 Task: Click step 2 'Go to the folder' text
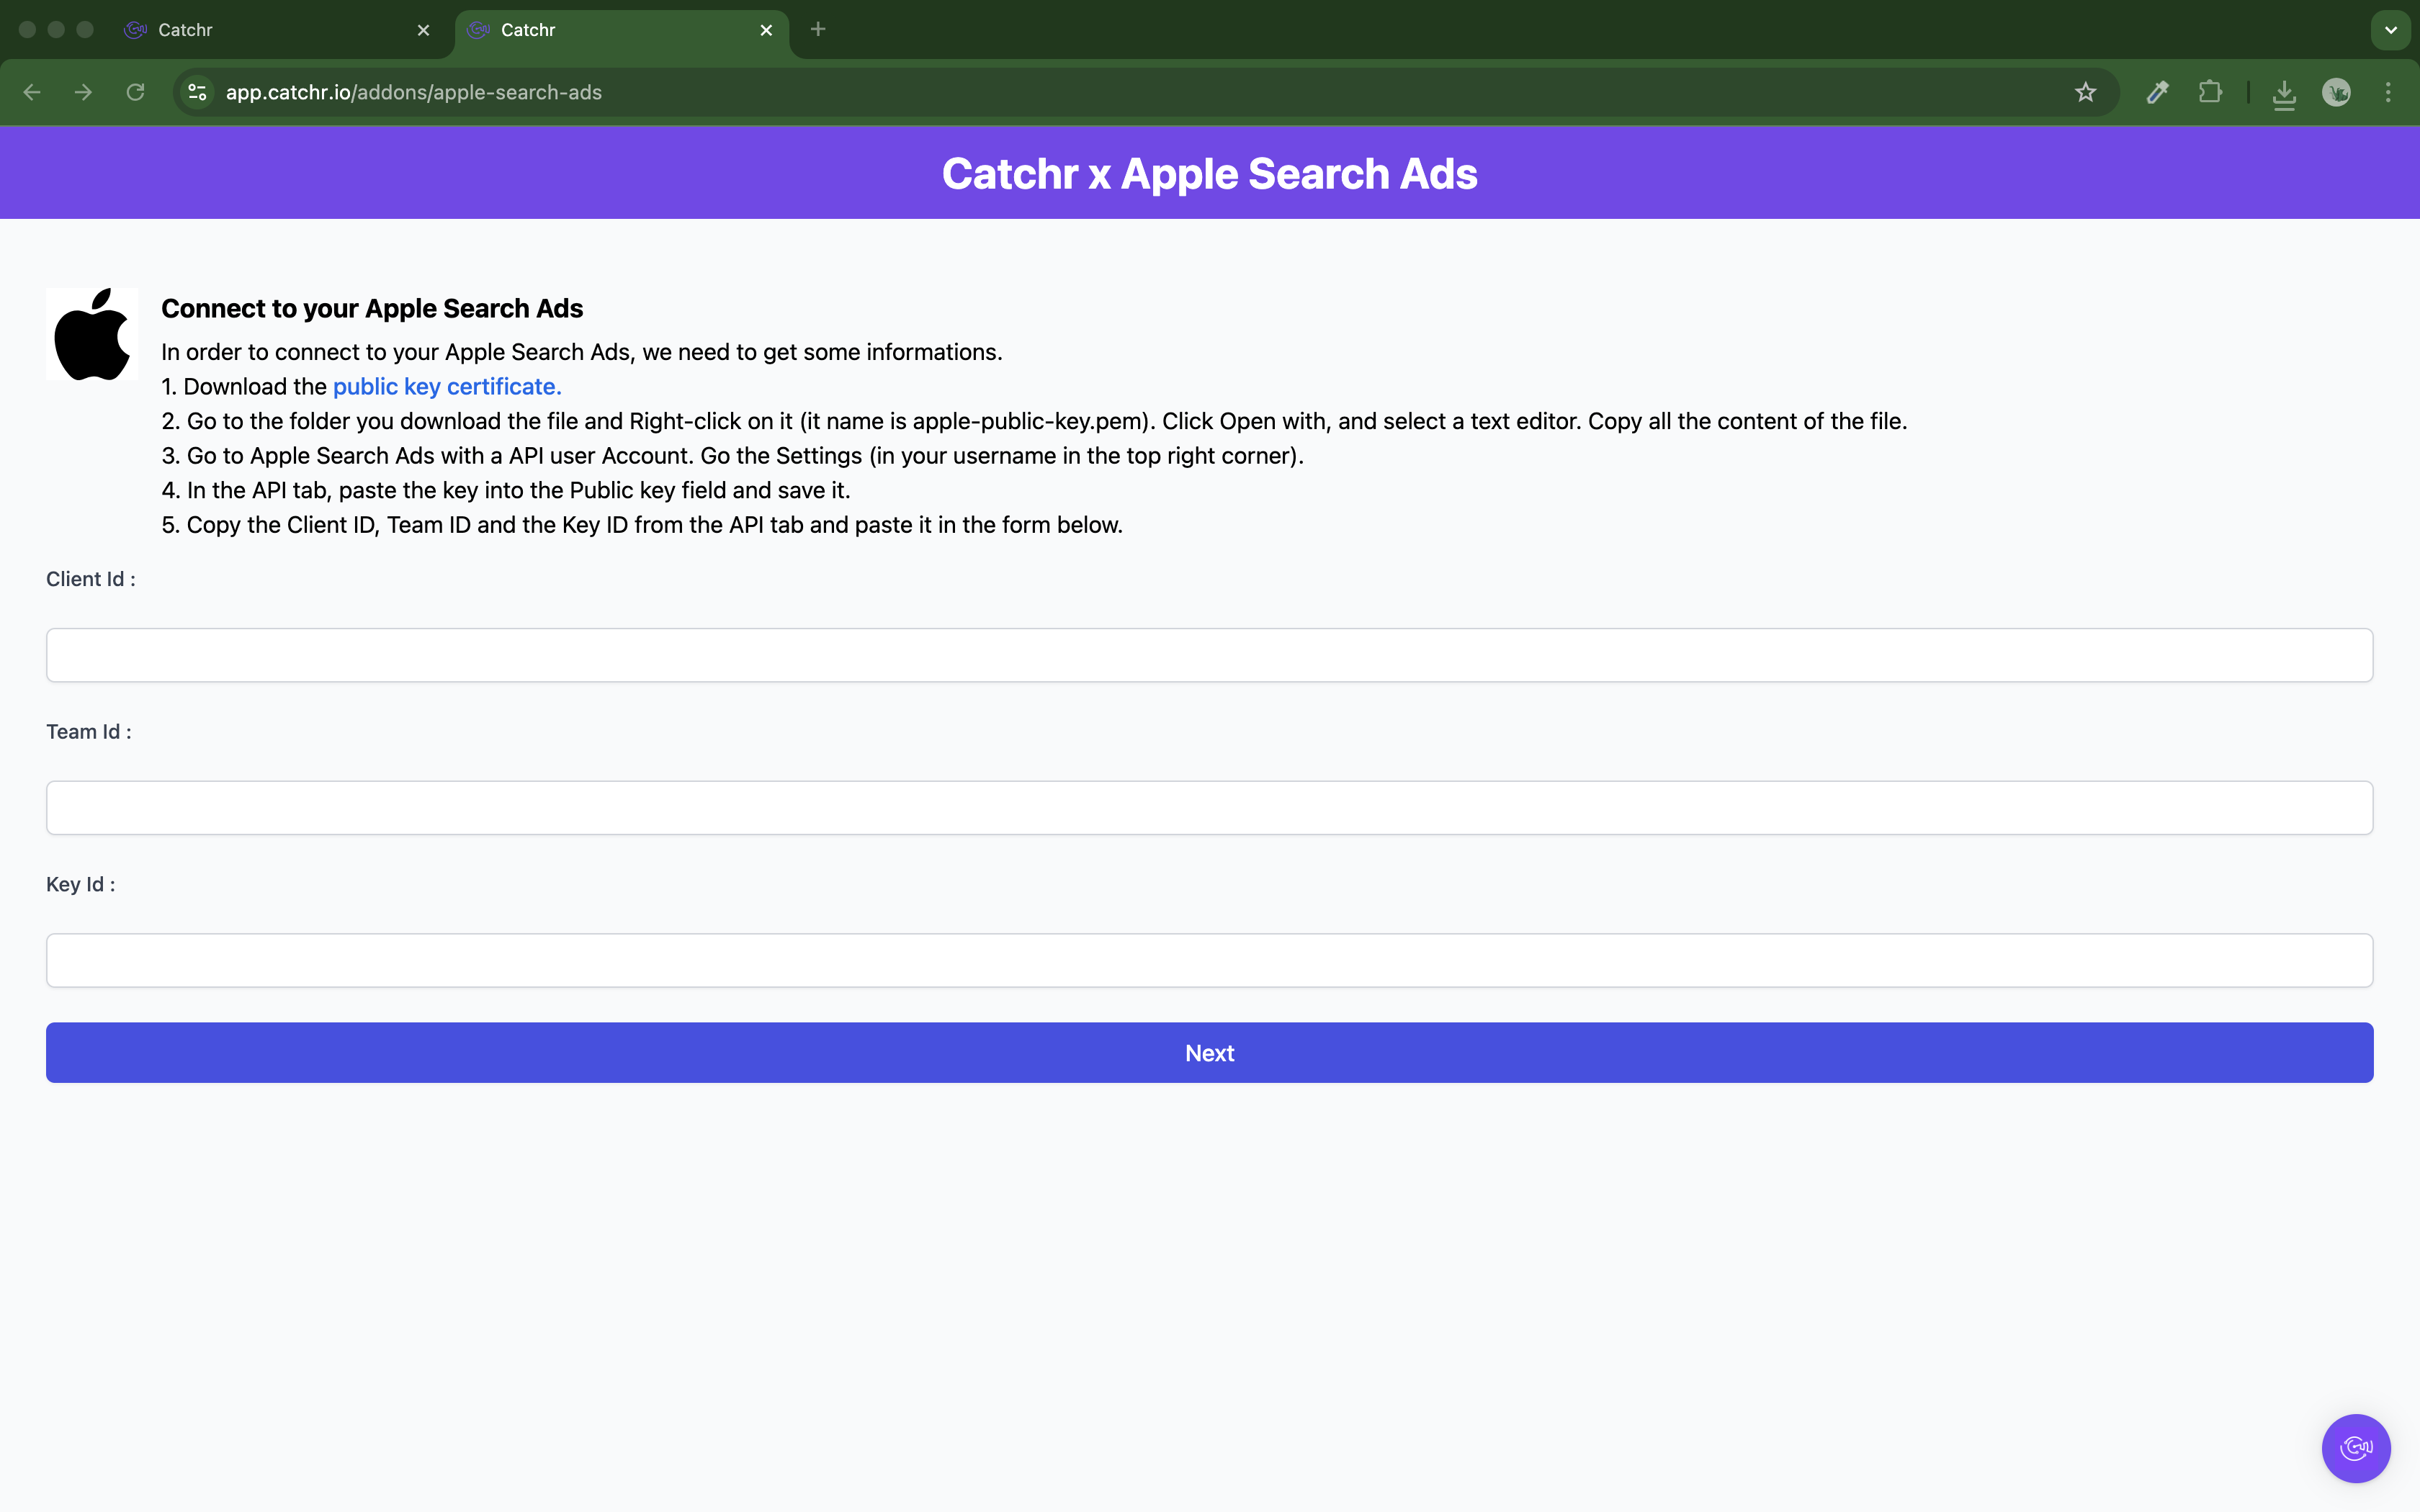[x=1034, y=421]
